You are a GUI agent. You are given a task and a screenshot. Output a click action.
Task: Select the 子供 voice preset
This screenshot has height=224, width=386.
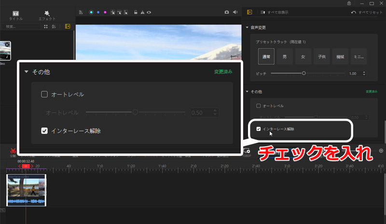click(321, 57)
